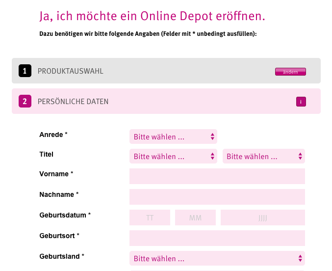Click the 'Vorname *' label
The height and width of the screenshot is (271, 332).
pyautogui.click(x=56, y=174)
